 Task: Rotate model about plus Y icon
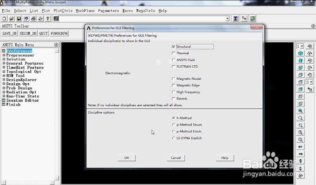[x=310, y=54]
